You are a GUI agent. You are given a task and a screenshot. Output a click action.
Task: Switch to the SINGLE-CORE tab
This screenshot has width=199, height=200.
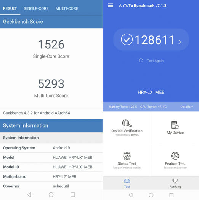click(x=36, y=8)
